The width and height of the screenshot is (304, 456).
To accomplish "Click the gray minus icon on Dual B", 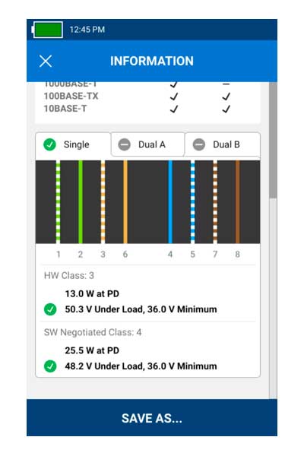I will [x=199, y=144].
